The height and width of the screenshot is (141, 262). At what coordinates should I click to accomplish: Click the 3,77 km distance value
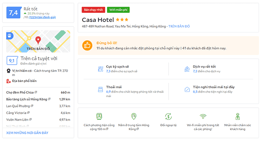(x=65, y=106)
